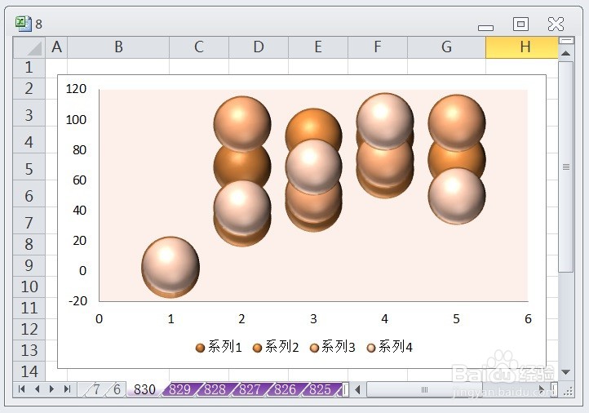Go to next sheet navigation arrow

point(52,389)
